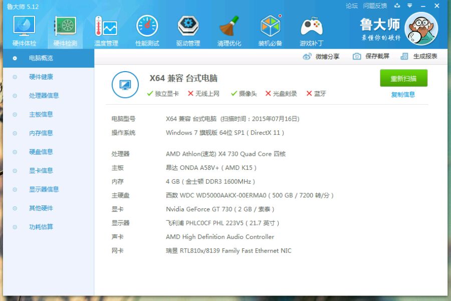Click 昂达 ONDA A58V+ motherboard text
Viewport: 451px width, 301px height.
click(x=211, y=168)
